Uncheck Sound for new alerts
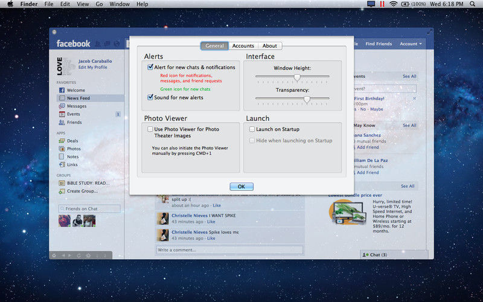Viewport: 483px width, 302px height. [x=150, y=97]
